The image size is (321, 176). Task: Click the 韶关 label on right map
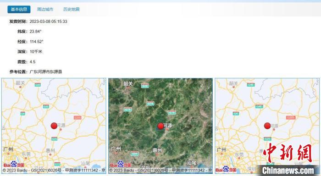tap(233, 83)
